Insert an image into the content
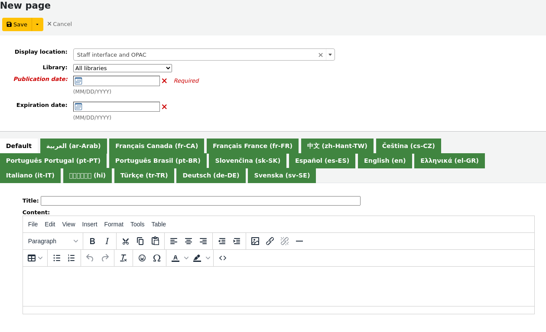Image resolution: width=546 pixels, height=332 pixels. pos(255,241)
